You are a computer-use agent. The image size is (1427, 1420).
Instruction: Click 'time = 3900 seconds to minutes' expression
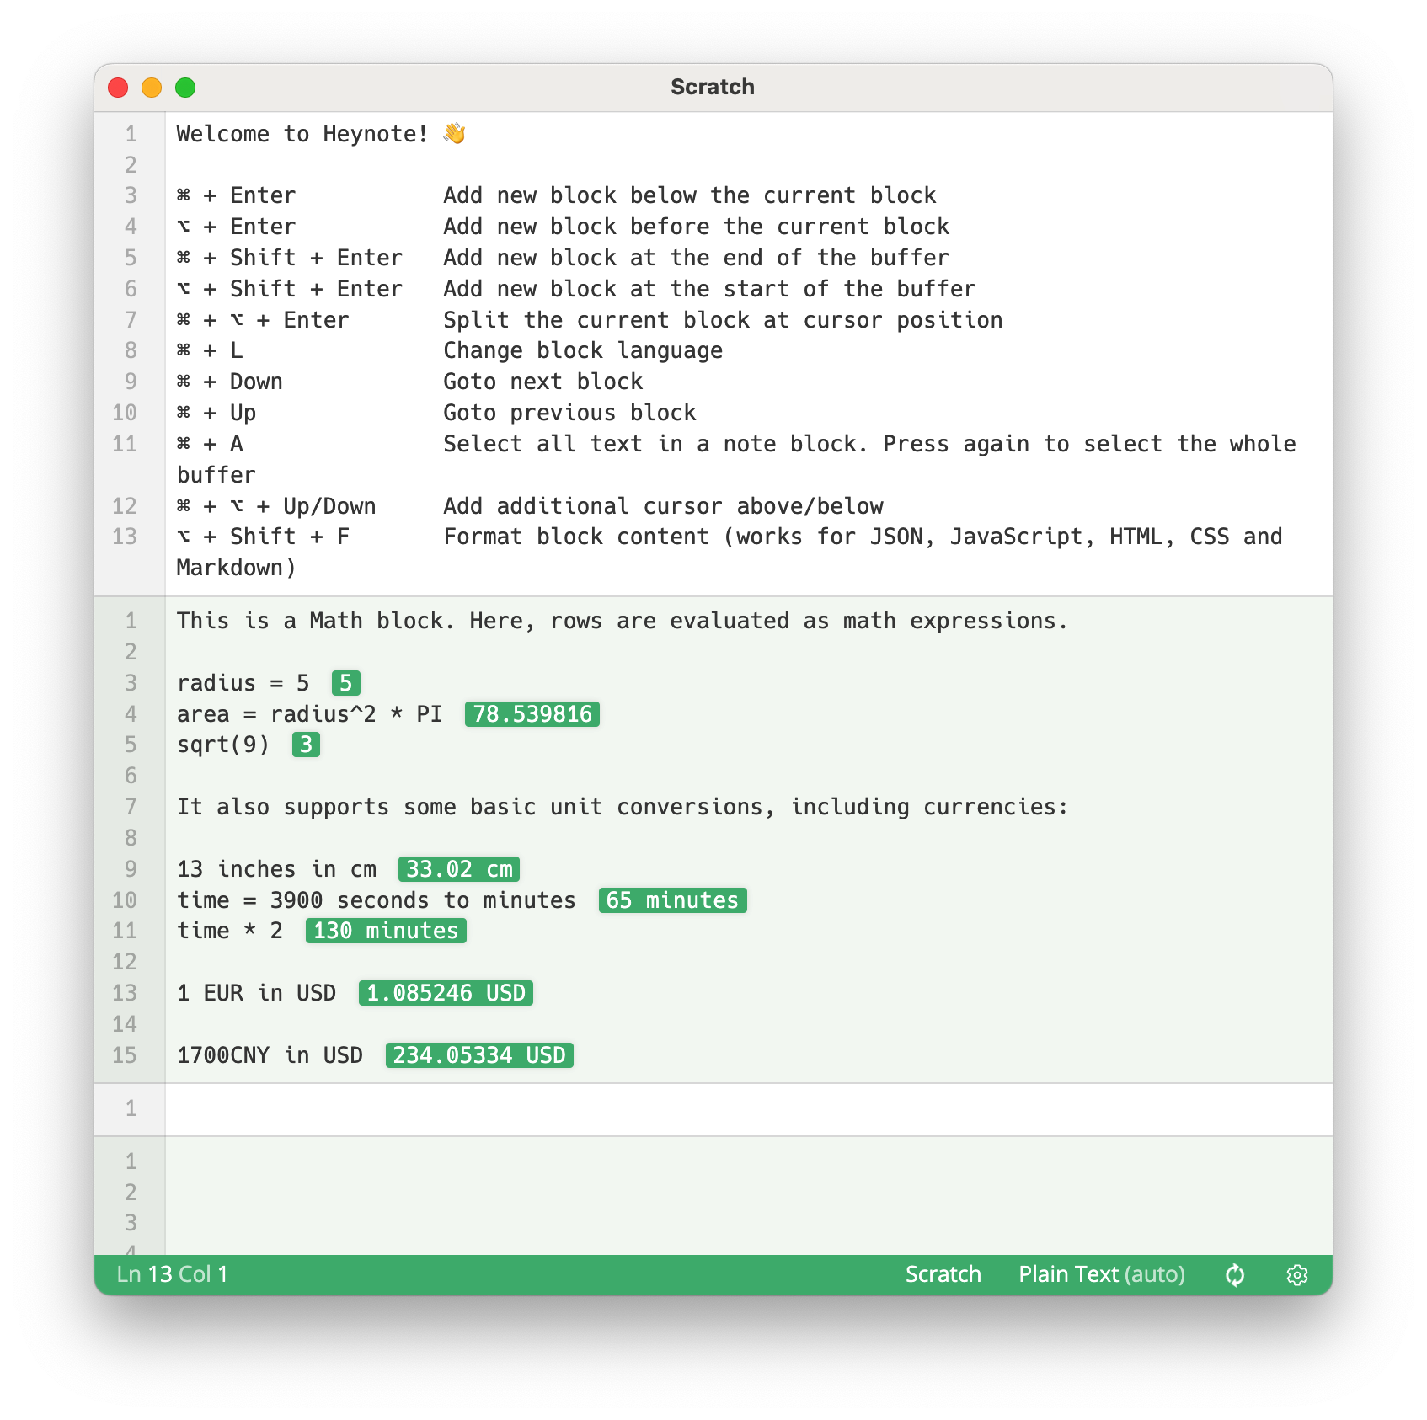[x=376, y=900]
